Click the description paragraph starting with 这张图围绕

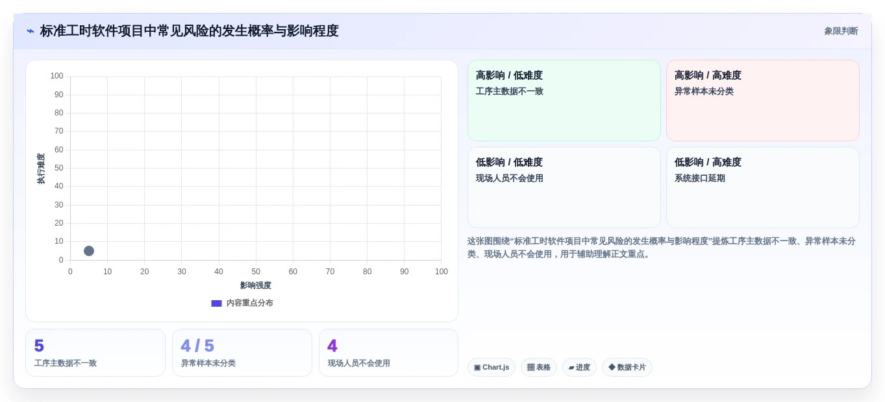(x=662, y=248)
